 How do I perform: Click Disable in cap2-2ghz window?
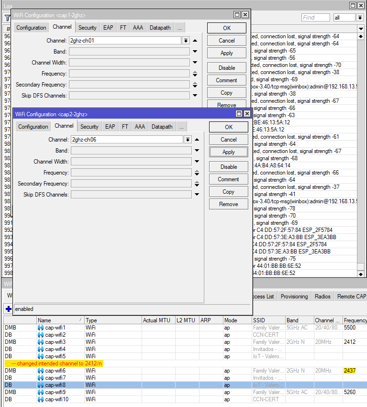point(229,167)
